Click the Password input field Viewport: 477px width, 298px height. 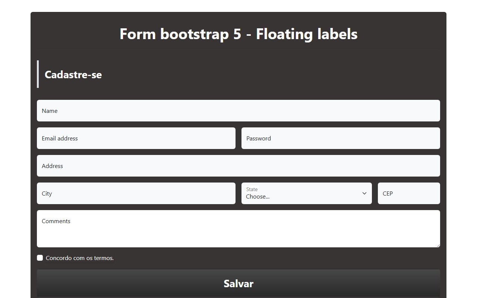[x=341, y=138]
